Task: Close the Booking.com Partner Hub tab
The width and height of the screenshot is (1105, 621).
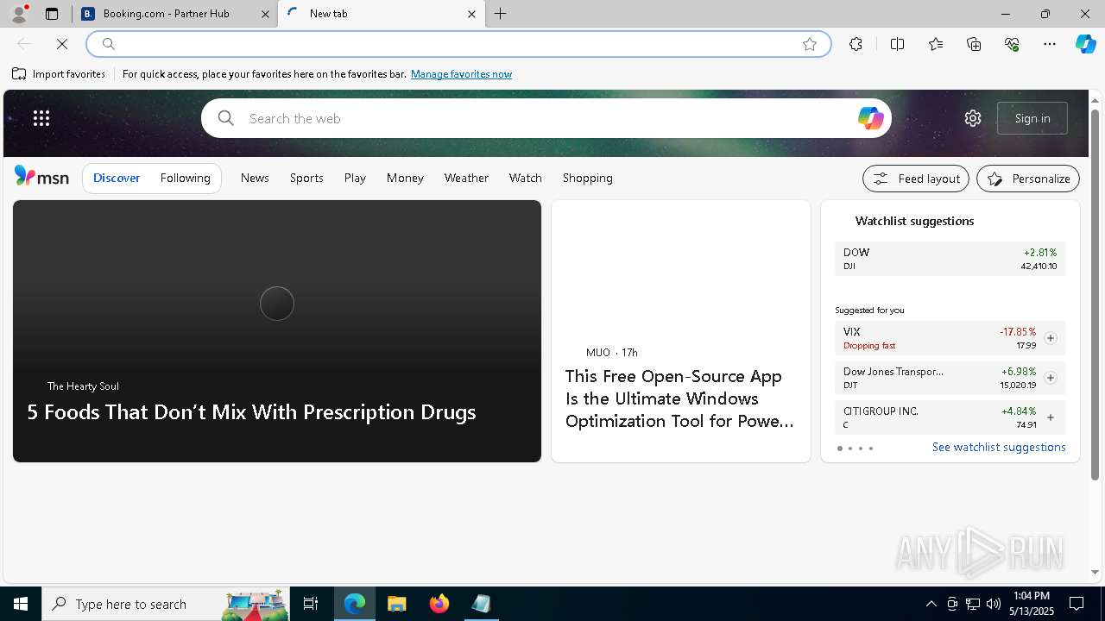Action: coord(265,14)
